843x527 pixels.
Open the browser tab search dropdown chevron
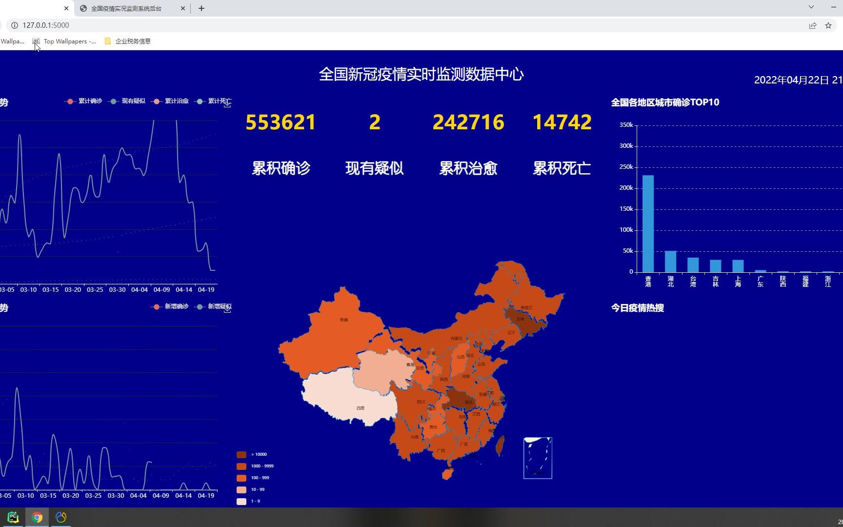click(811, 8)
